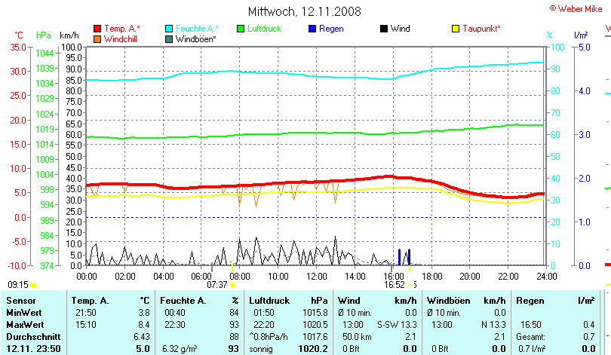
Task: Click the 16:50 rain maximum time
Action: [531, 325]
